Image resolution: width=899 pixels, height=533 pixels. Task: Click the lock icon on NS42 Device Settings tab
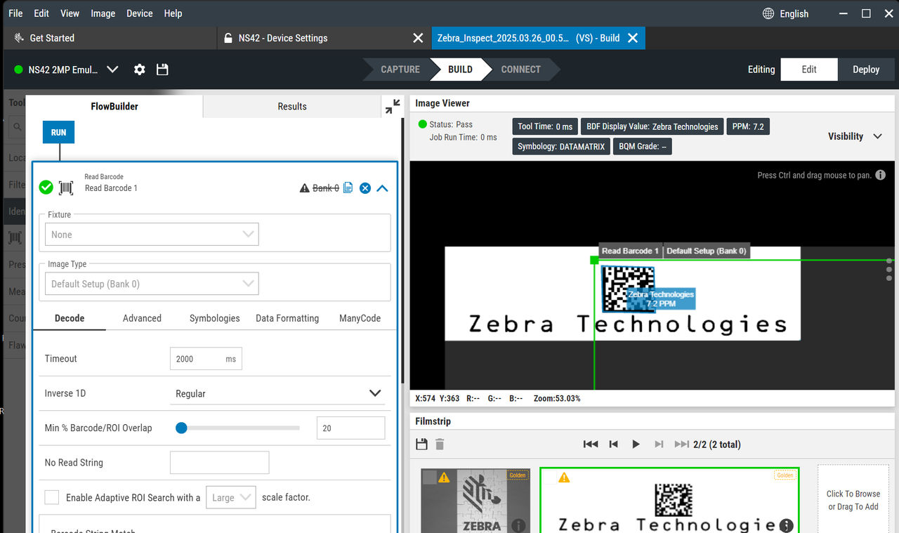coord(228,38)
